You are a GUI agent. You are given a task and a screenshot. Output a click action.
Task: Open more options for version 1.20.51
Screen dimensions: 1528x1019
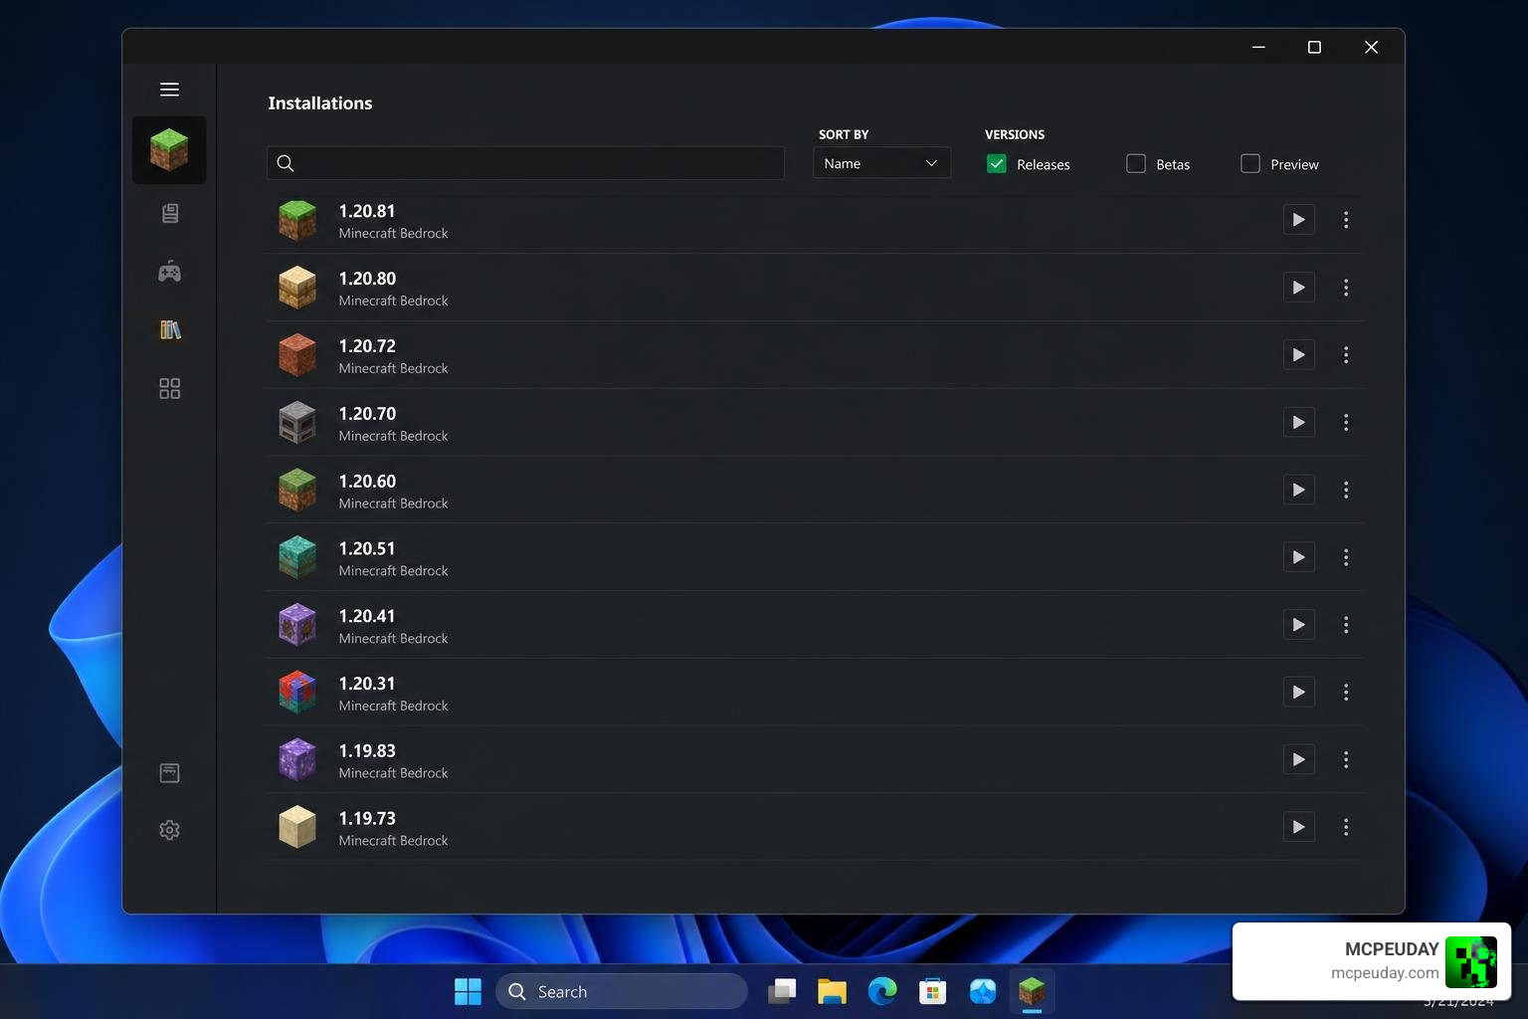click(x=1346, y=557)
